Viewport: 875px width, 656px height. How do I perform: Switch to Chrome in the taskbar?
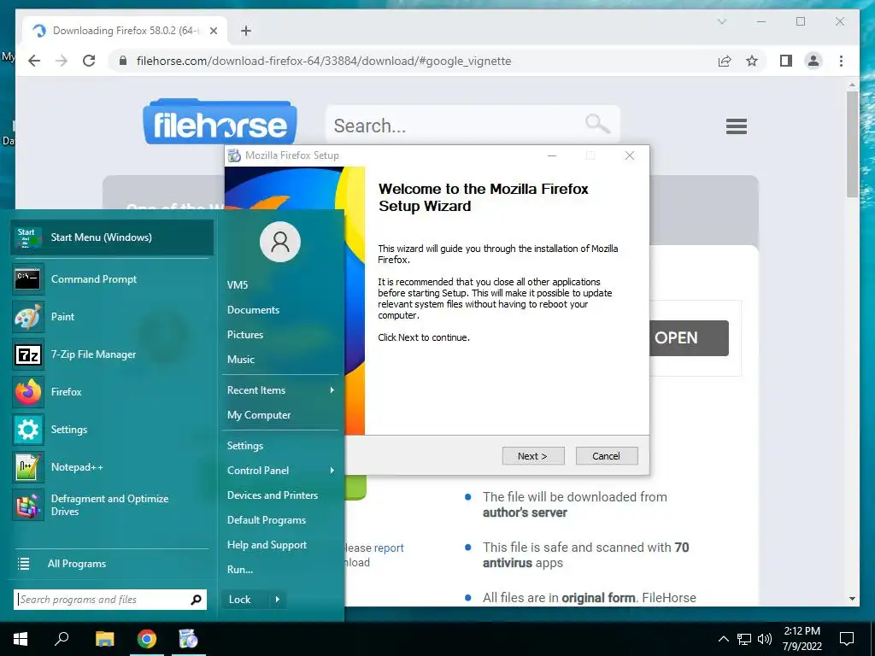(x=147, y=639)
